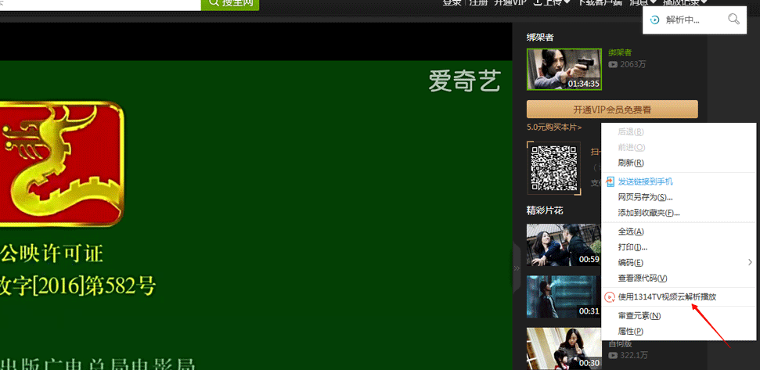The width and height of the screenshot is (760, 370).
Task: Click the 爱奇艺 logo on the video
Action: 464,81
